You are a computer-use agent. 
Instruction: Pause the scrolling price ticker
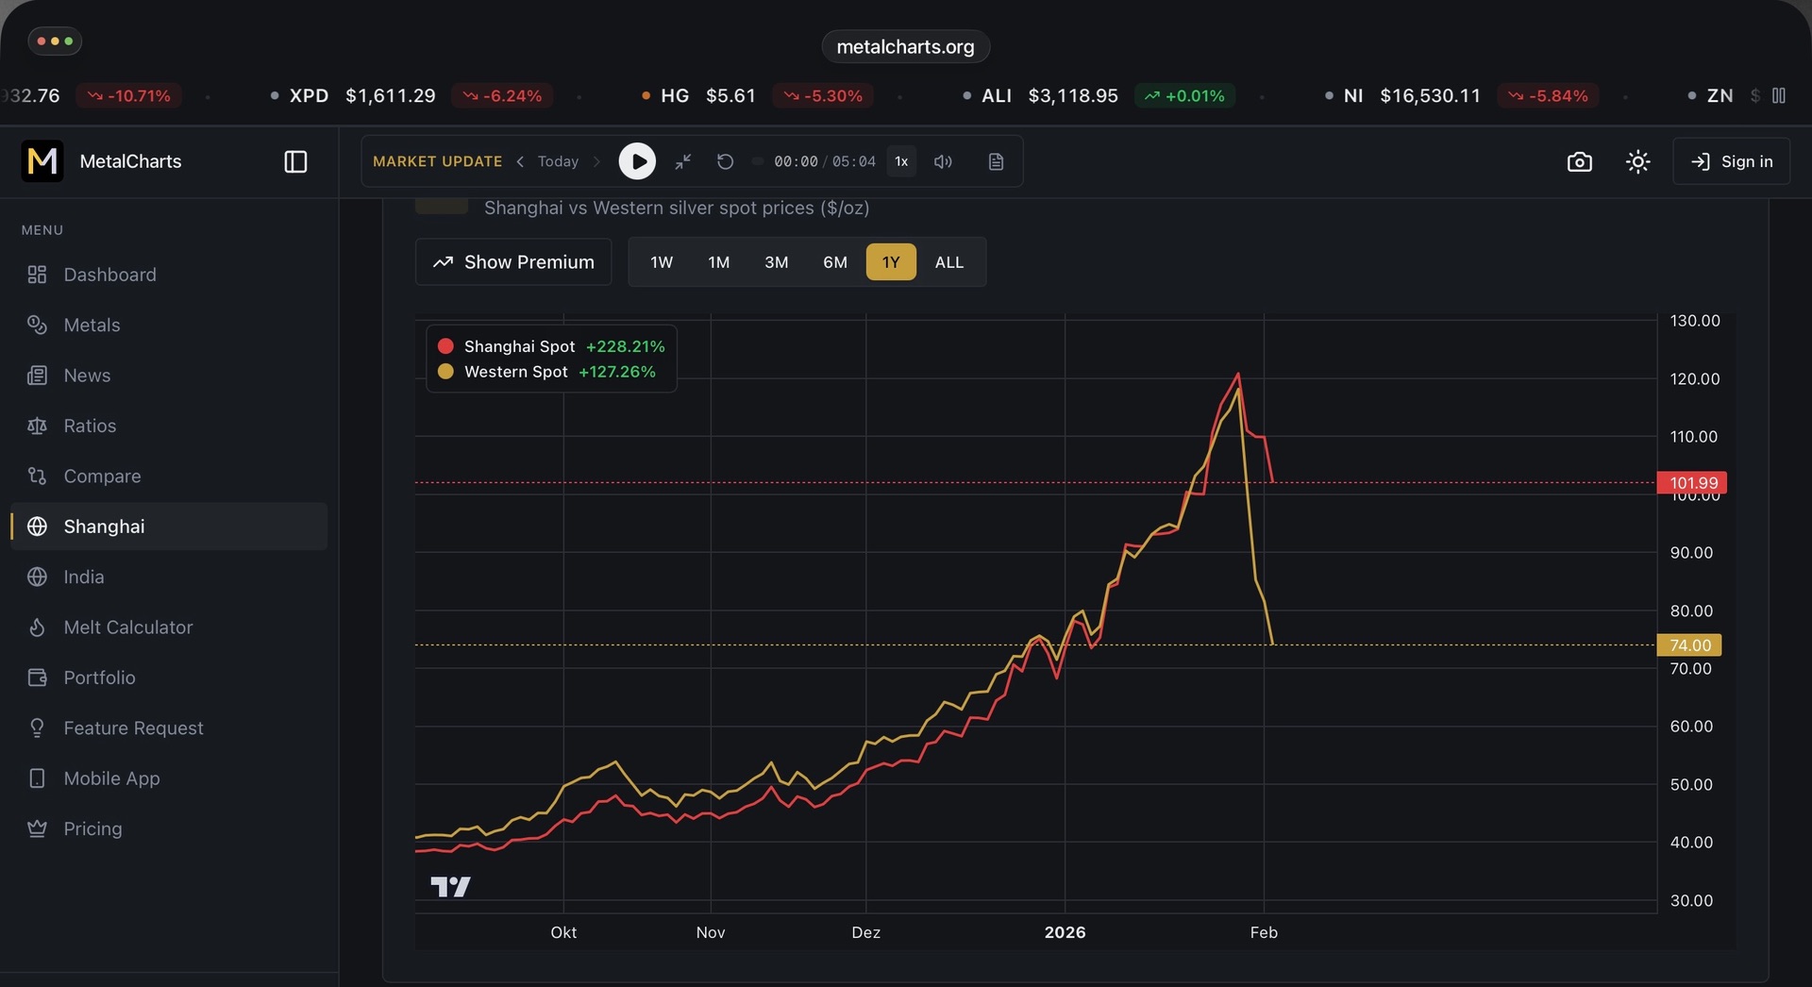click(1779, 95)
